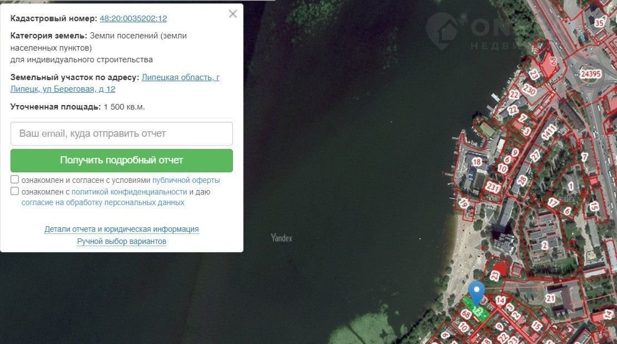
Task: Select parcel marker 1411 on map
Action: pos(549,133)
